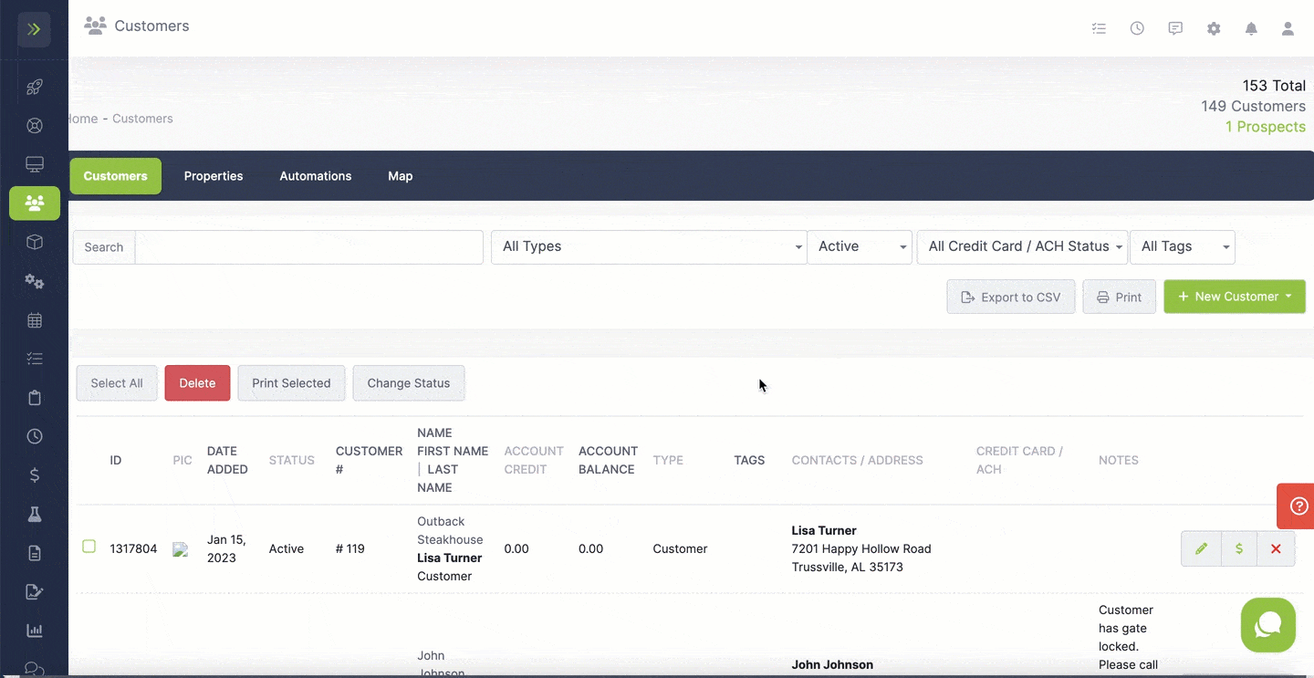Click the Select All button
The height and width of the screenshot is (678, 1314).
click(x=117, y=383)
